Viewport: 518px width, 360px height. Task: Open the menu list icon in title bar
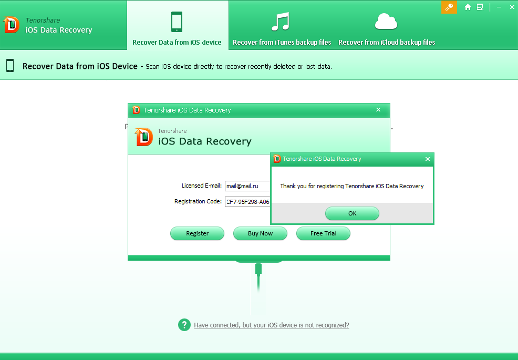480,7
